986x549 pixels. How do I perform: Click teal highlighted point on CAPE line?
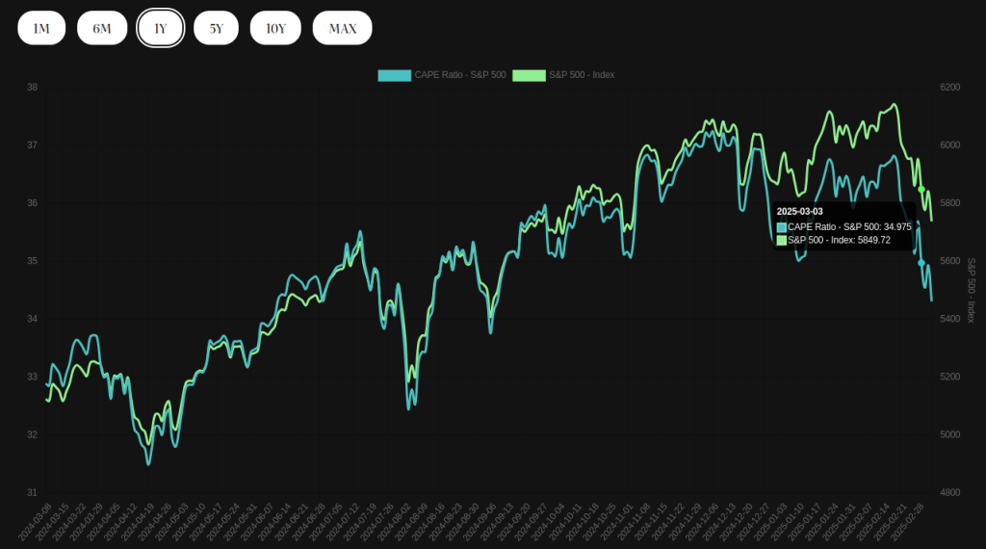pyautogui.click(x=921, y=263)
